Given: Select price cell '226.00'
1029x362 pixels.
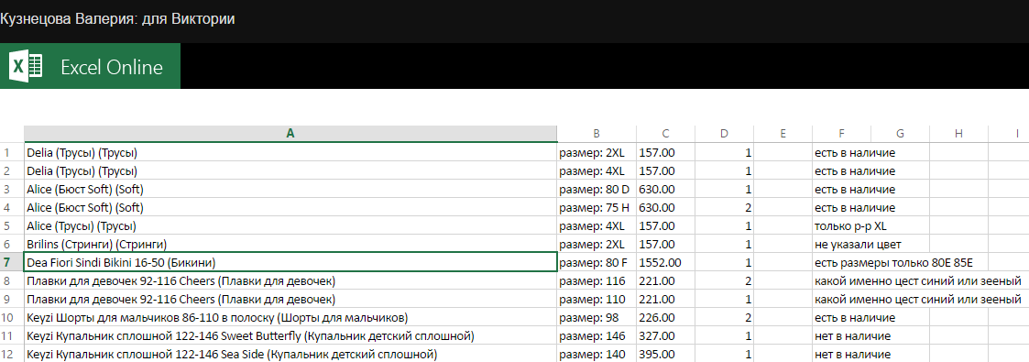Looking at the screenshot, I should pyautogui.click(x=665, y=318).
